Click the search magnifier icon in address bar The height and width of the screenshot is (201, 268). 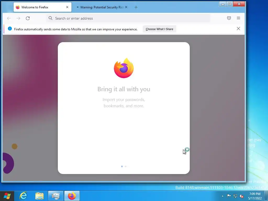51,18
